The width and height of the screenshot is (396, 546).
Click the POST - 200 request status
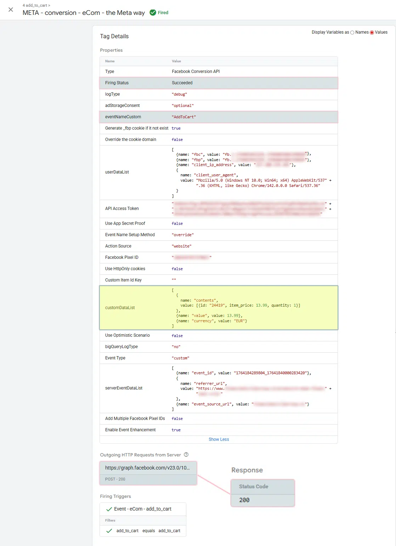point(115,479)
